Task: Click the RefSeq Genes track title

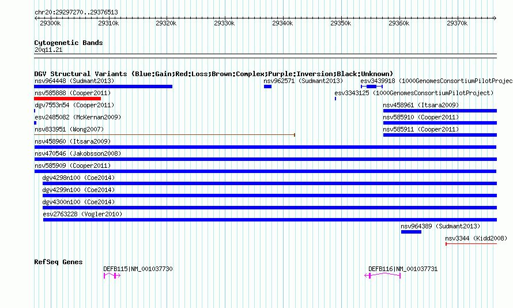Action: (x=58, y=262)
